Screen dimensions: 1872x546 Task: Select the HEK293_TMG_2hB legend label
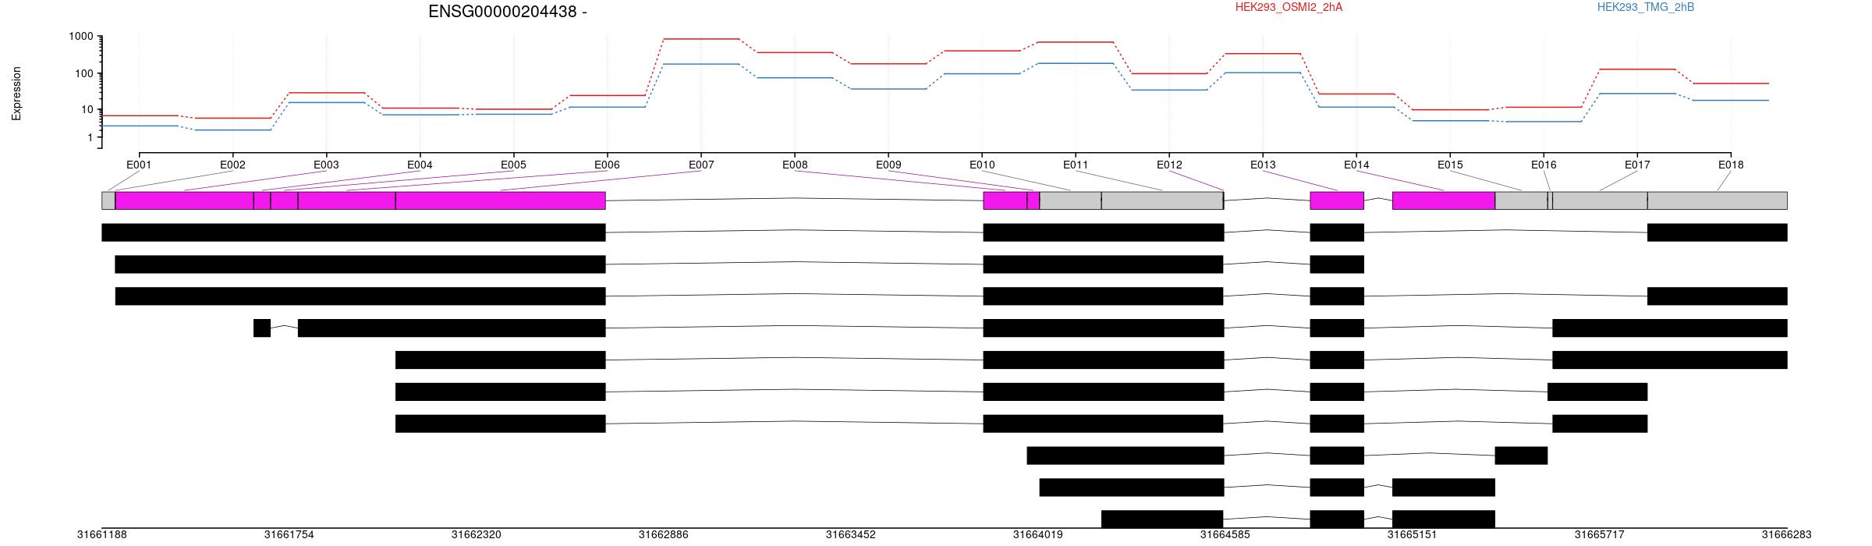click(x=1646, y=8)
